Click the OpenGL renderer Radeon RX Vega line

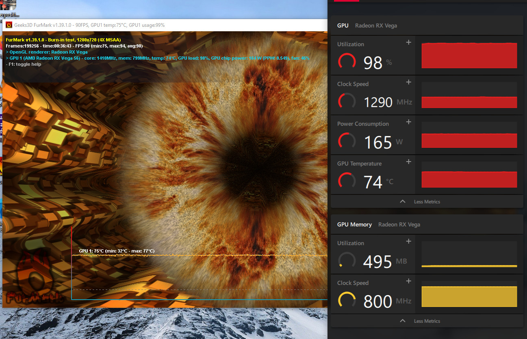coord(47,52)
